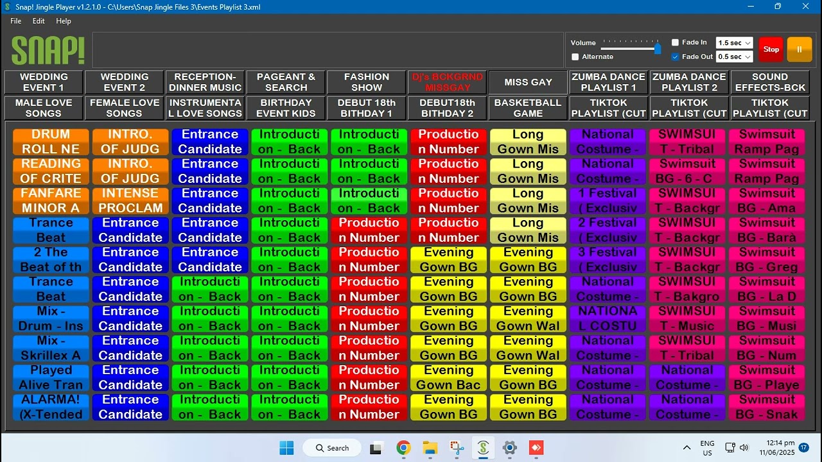Play the INTENSE PROCLAM jingle

130,201
